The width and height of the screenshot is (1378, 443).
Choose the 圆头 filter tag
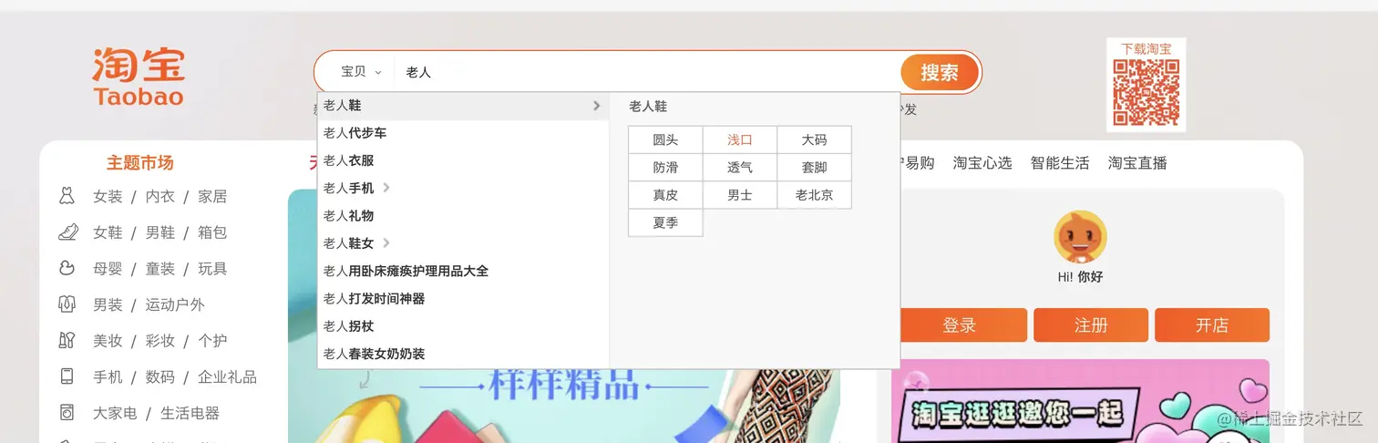pyautogui.click(x=665, y=140)
